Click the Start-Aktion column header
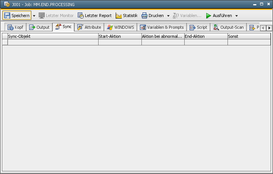273x174 pixels. point(120,36)
